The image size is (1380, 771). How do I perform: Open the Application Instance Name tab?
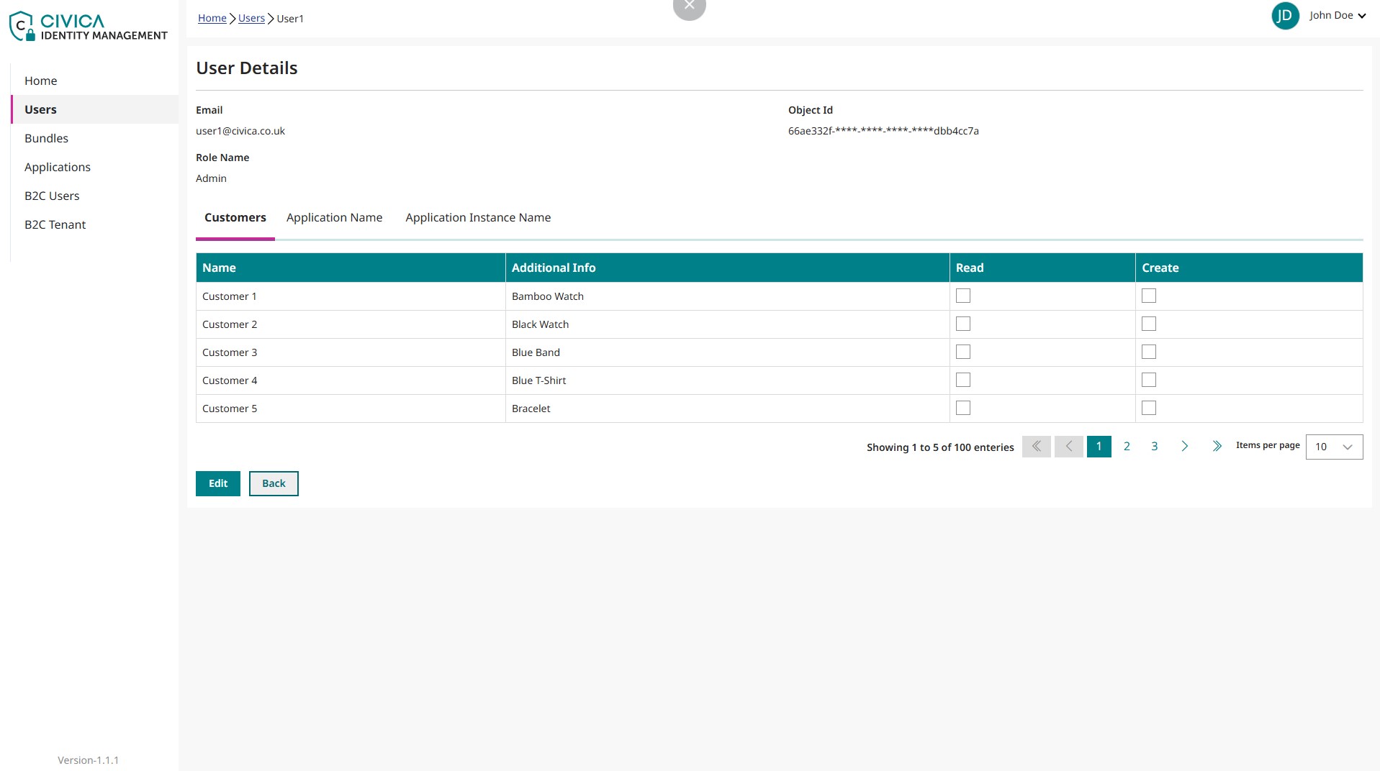coord(477,217)
